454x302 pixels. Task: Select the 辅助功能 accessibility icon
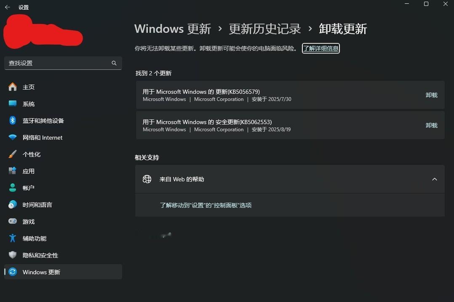coord(13,238)
